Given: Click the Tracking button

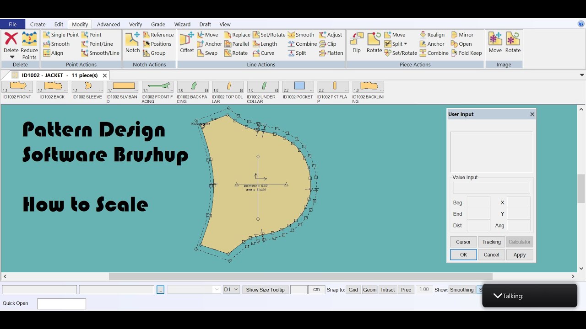Looking at the screenshot, I should pyautogui.click(x=491, y=242).
